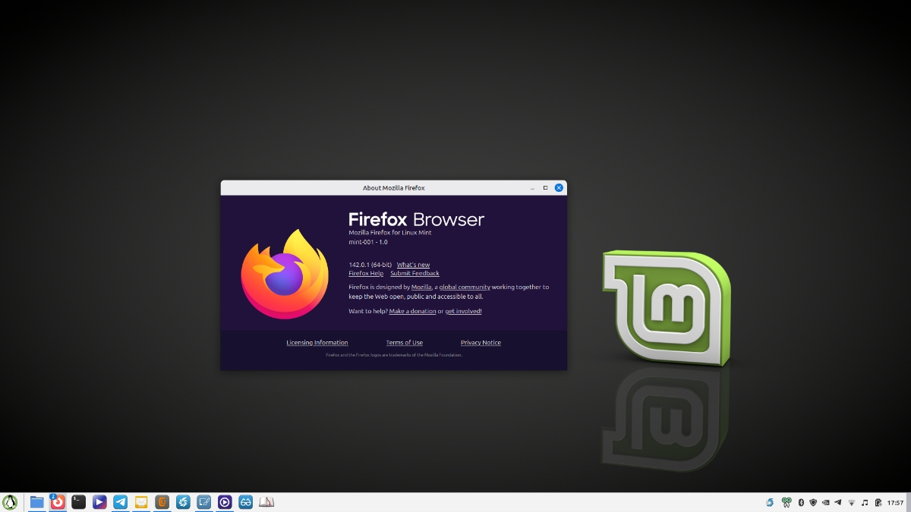The width and height of the screenshot is (911, 512).
Task: Click the music note tray icon
Action: pyautogui.click(x=864, y=502)
